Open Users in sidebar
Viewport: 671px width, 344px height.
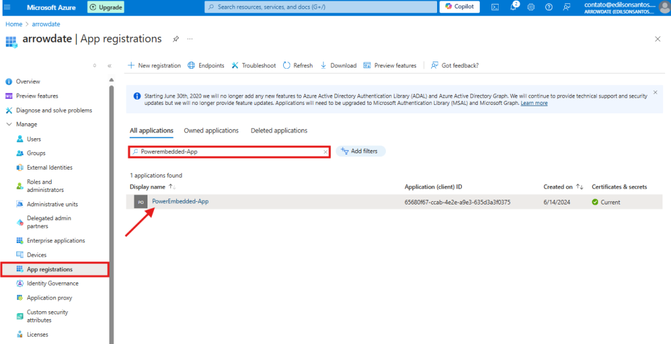pyautogui.click(x=34, y=139)
